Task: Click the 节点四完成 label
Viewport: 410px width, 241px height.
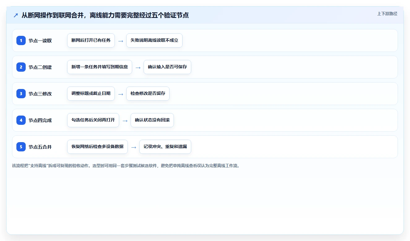Action: coord(40,120)
